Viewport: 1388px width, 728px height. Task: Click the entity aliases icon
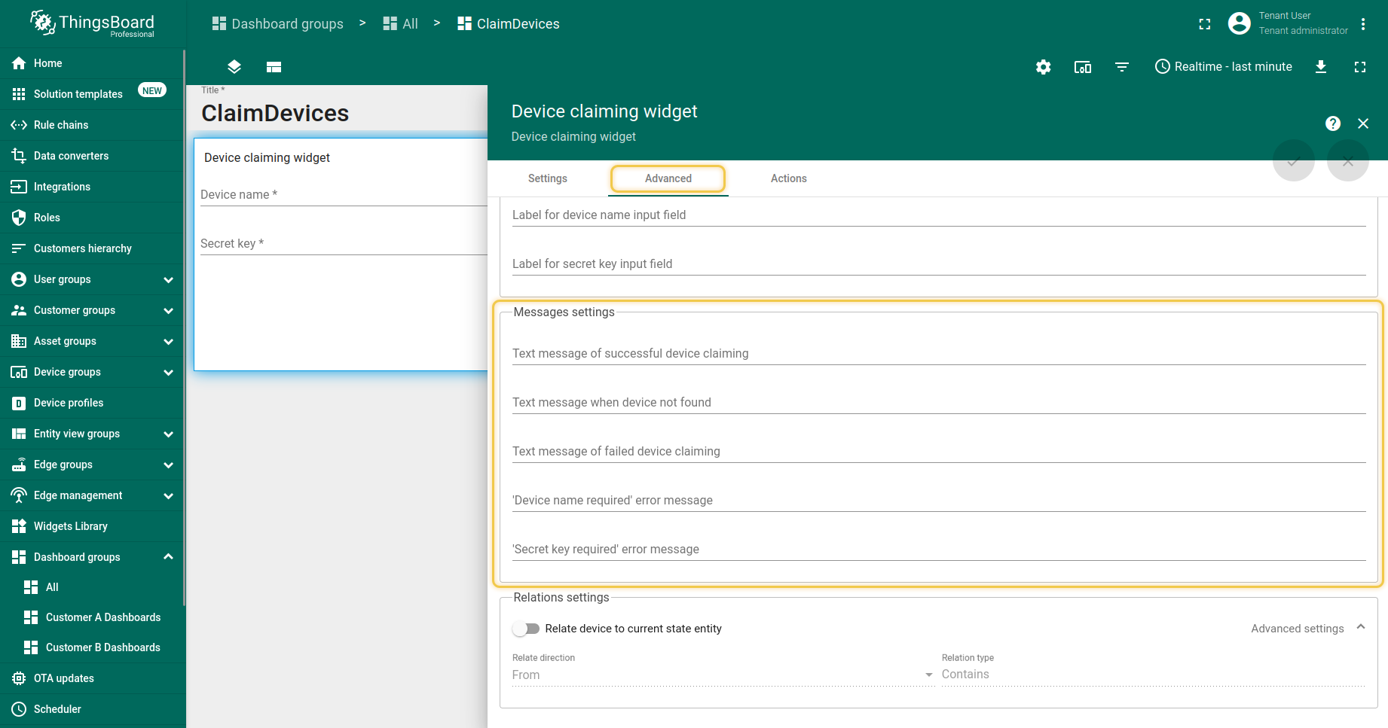tap(1082, 67)
